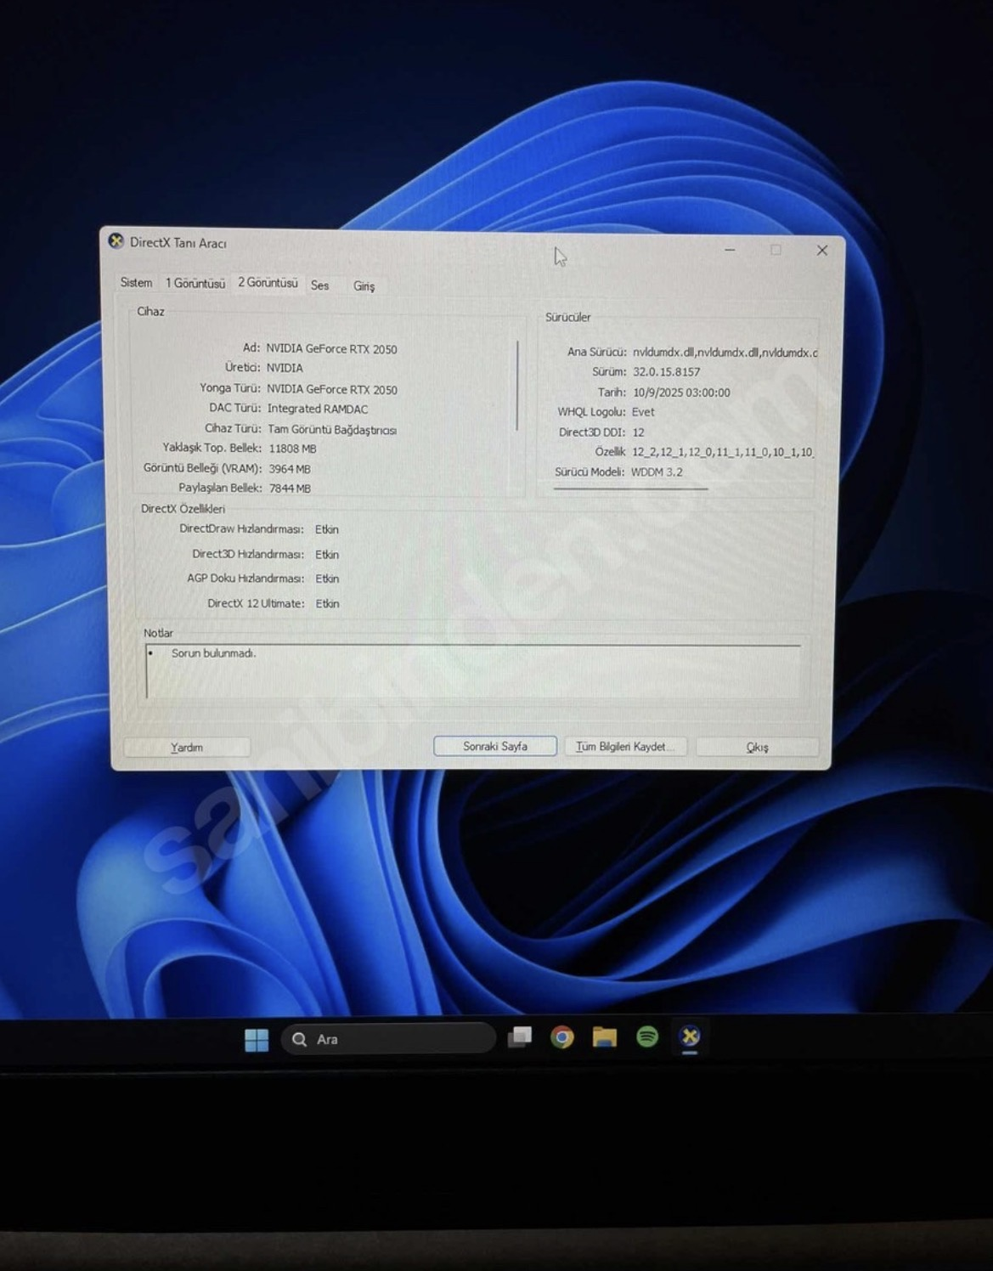The width and height of the screenshot is (993, 1271).
Task: Open the Giriş tab
Action: [x=364, y=286]
